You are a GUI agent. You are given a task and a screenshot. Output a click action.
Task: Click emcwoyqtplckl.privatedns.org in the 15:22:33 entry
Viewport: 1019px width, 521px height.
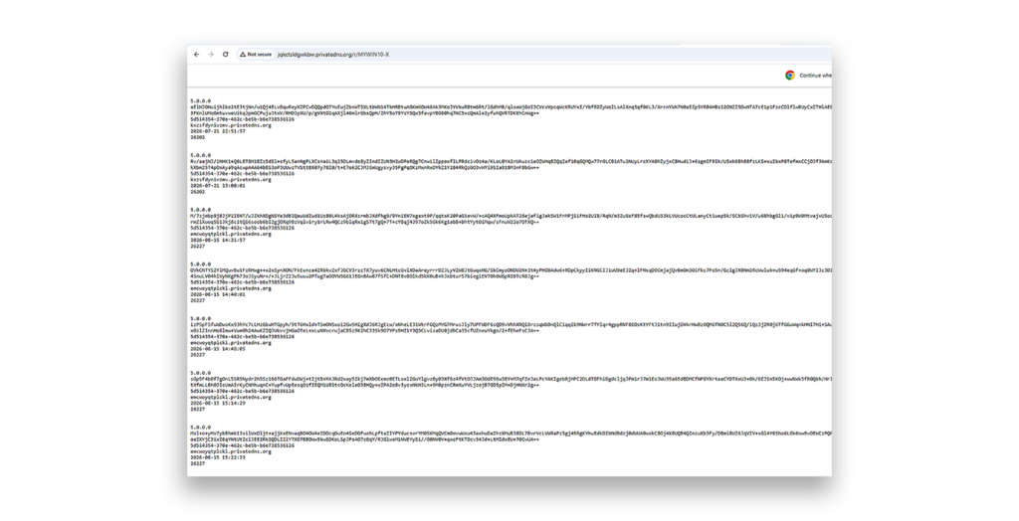click(x=231, y=451)
